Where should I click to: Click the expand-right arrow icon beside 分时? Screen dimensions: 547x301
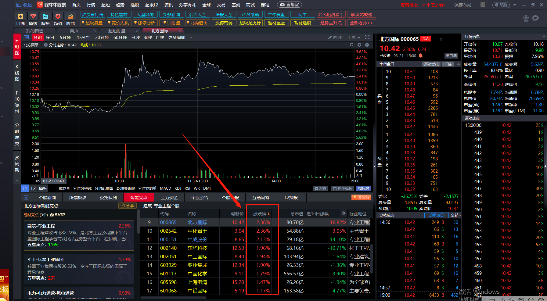(x=26, y=37)
